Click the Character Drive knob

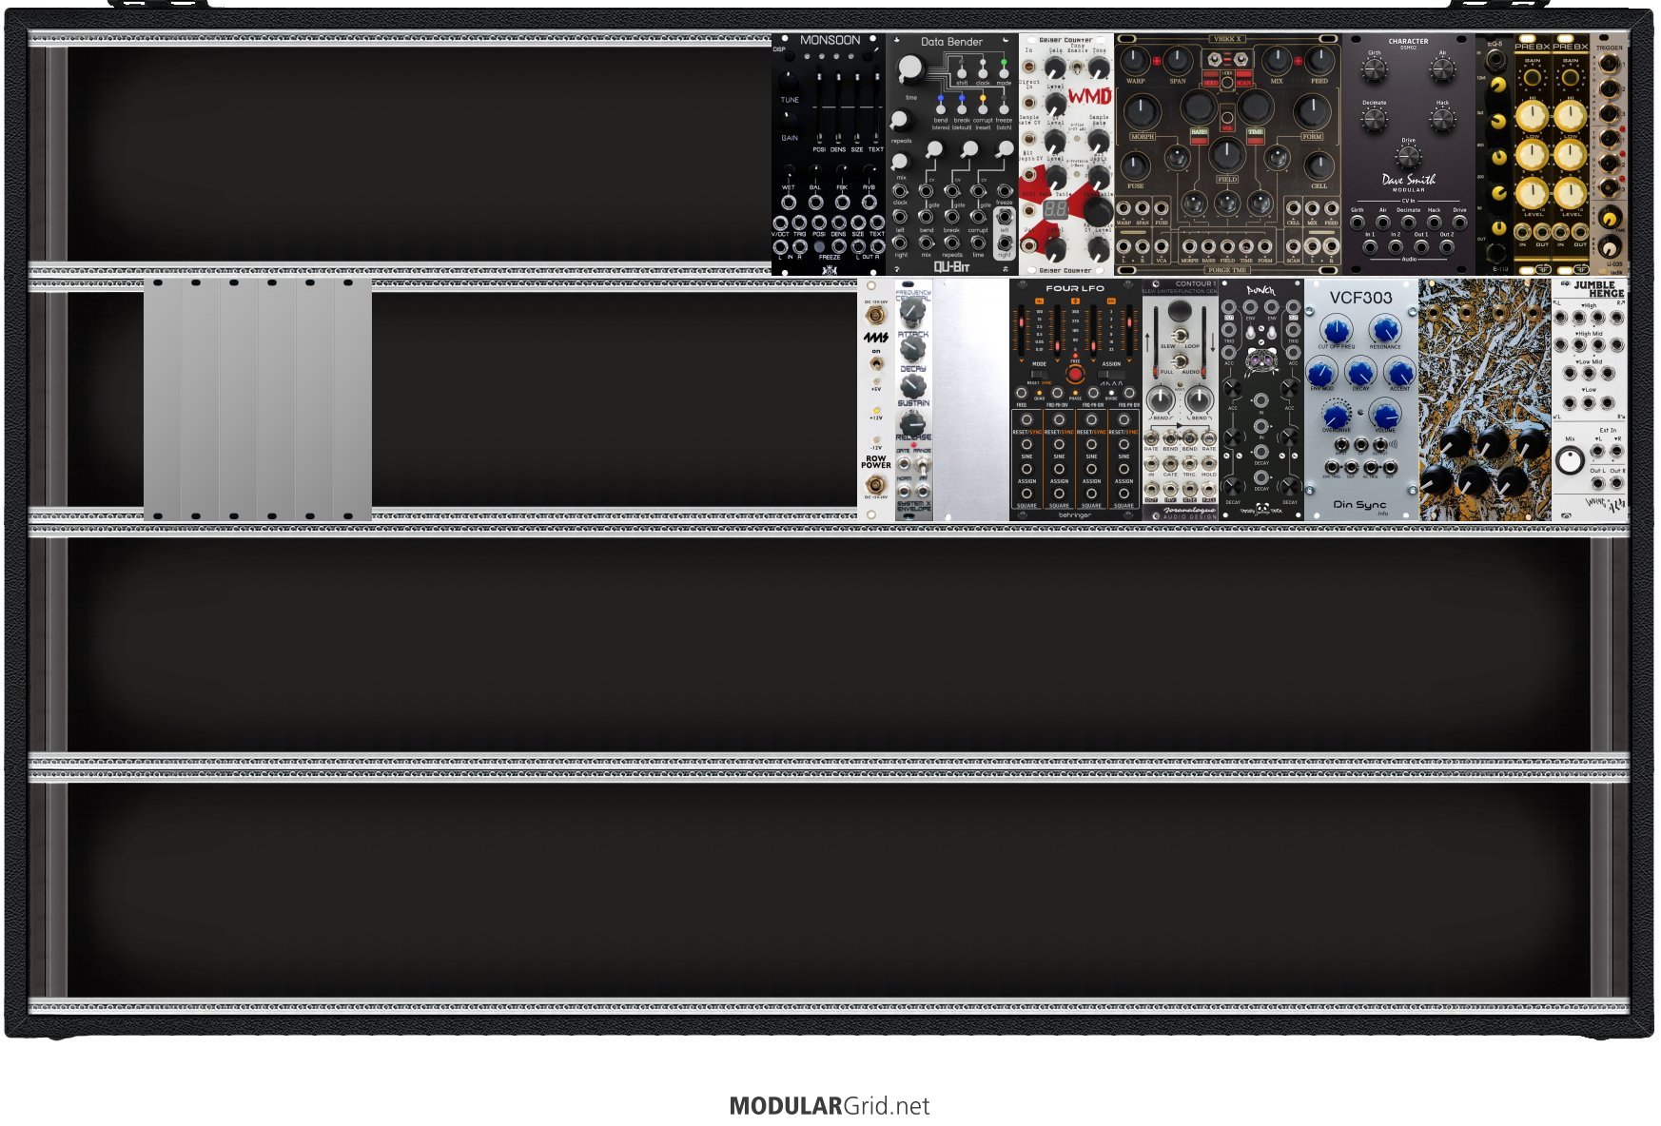1408,157
